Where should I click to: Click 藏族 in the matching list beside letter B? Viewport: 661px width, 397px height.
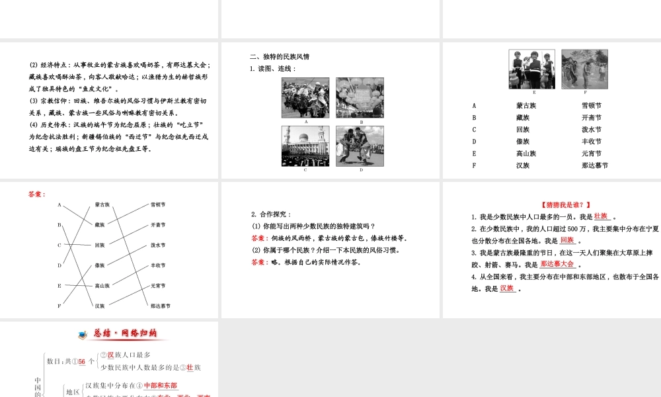pyautogui.click(x=523, y=117)
